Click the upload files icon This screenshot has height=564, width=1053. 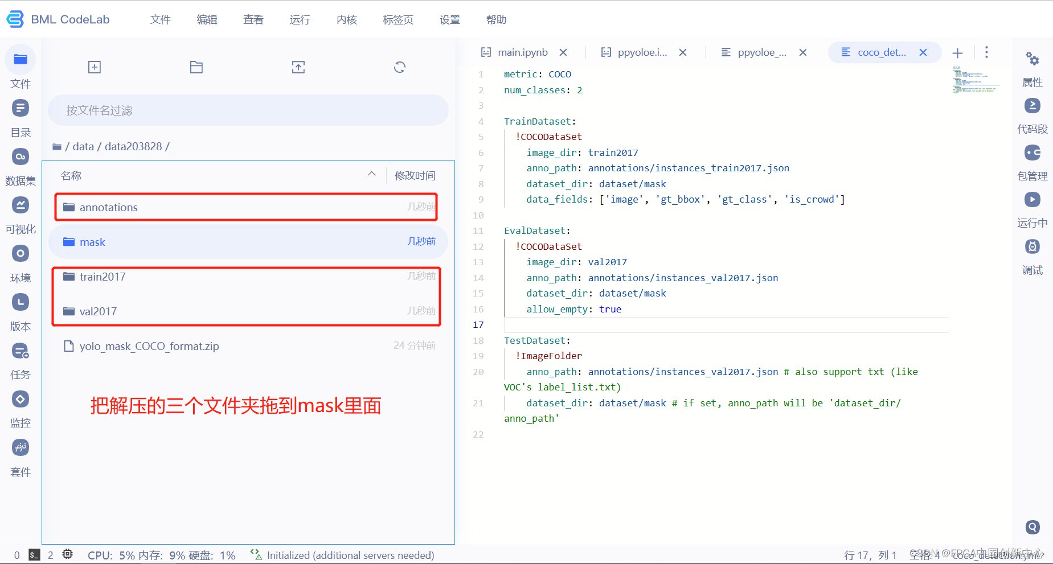click(x=298, y=67)
